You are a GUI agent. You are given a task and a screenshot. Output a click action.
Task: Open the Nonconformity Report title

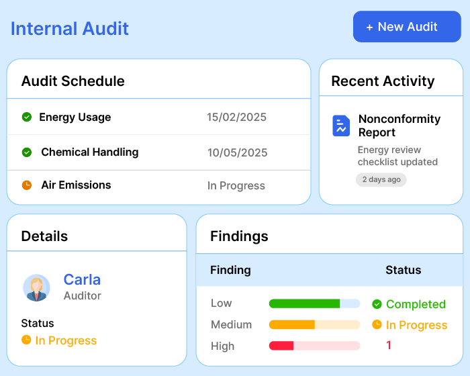point(399,126)
